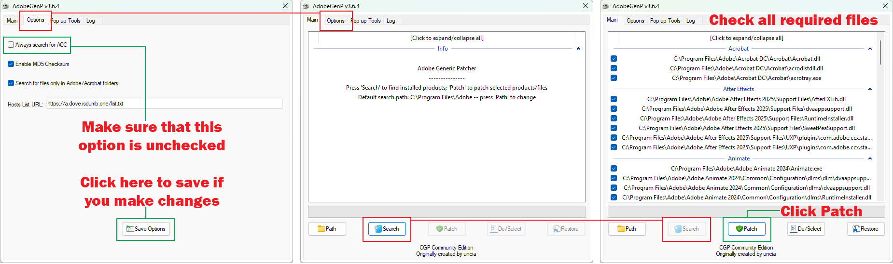
Task: Toggle Enable MD5 Checksum checkbox
Action: [x=11, y=64]
